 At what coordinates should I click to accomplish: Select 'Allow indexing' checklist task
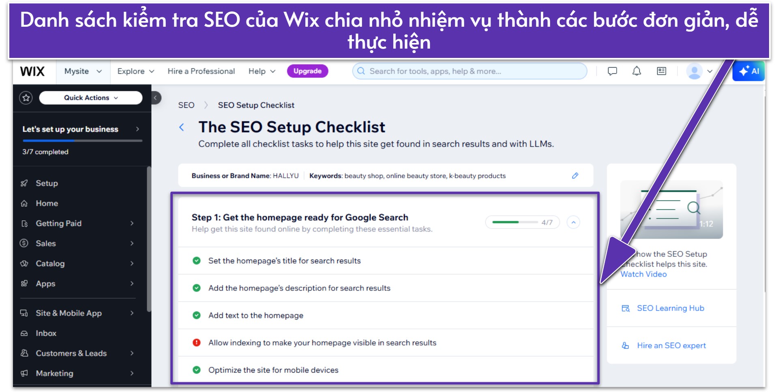pyautogui.click(x=322, y=343)
